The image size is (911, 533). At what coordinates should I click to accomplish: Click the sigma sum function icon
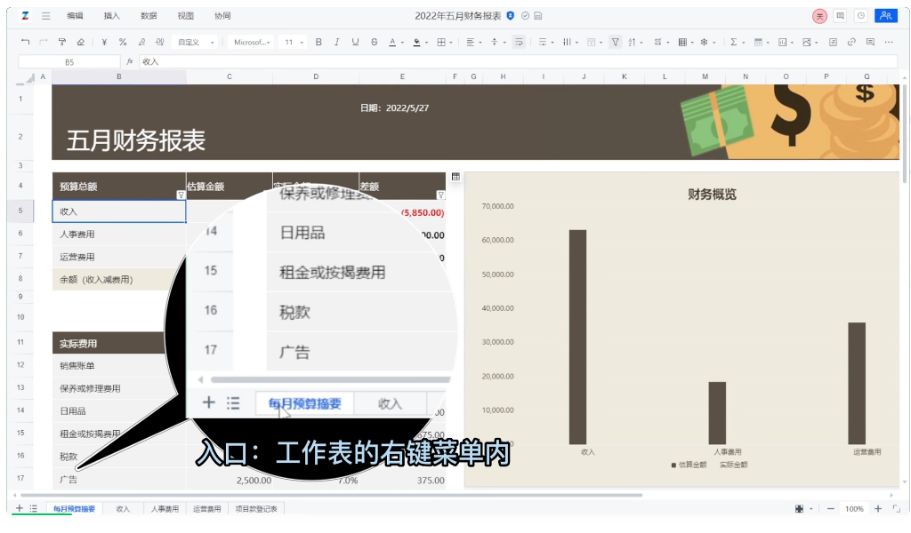click(x=734, y=42)
